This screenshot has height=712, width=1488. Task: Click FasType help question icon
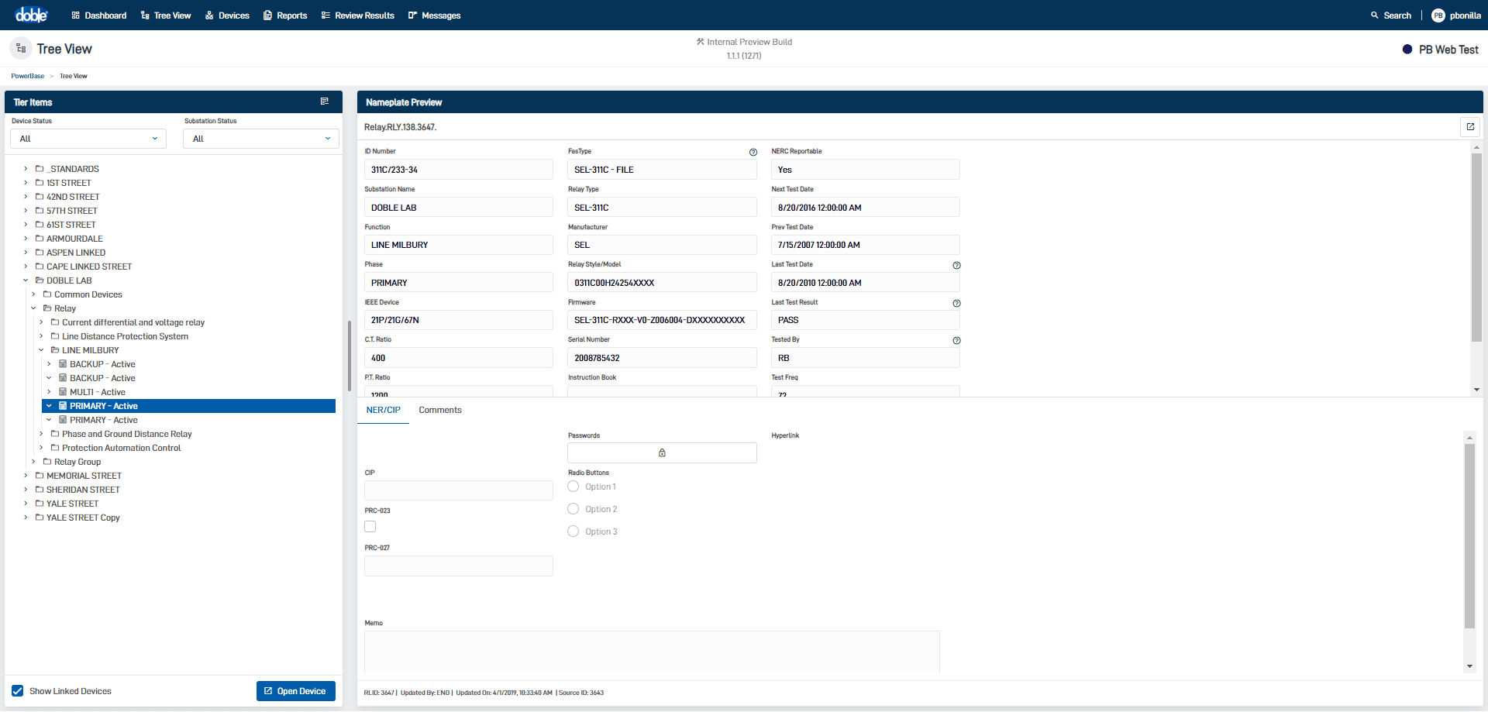coord(753,153)
